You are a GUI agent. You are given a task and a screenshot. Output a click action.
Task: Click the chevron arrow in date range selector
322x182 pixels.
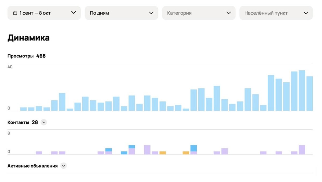click(74, 13)
